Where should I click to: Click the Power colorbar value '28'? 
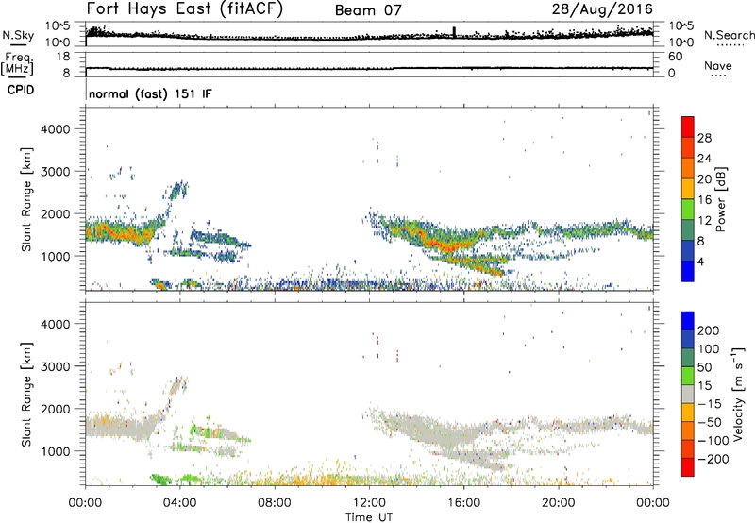point(704,138)
